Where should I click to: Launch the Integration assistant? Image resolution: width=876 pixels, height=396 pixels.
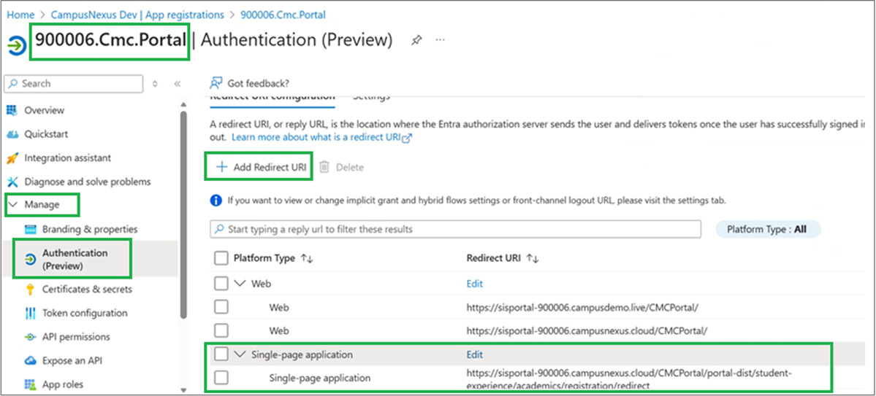pyautogui.click(x=68, y=158)
